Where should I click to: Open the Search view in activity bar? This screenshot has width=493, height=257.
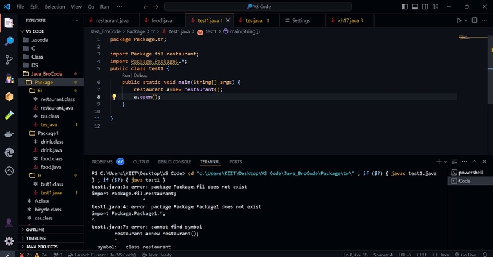coord(9,41)
